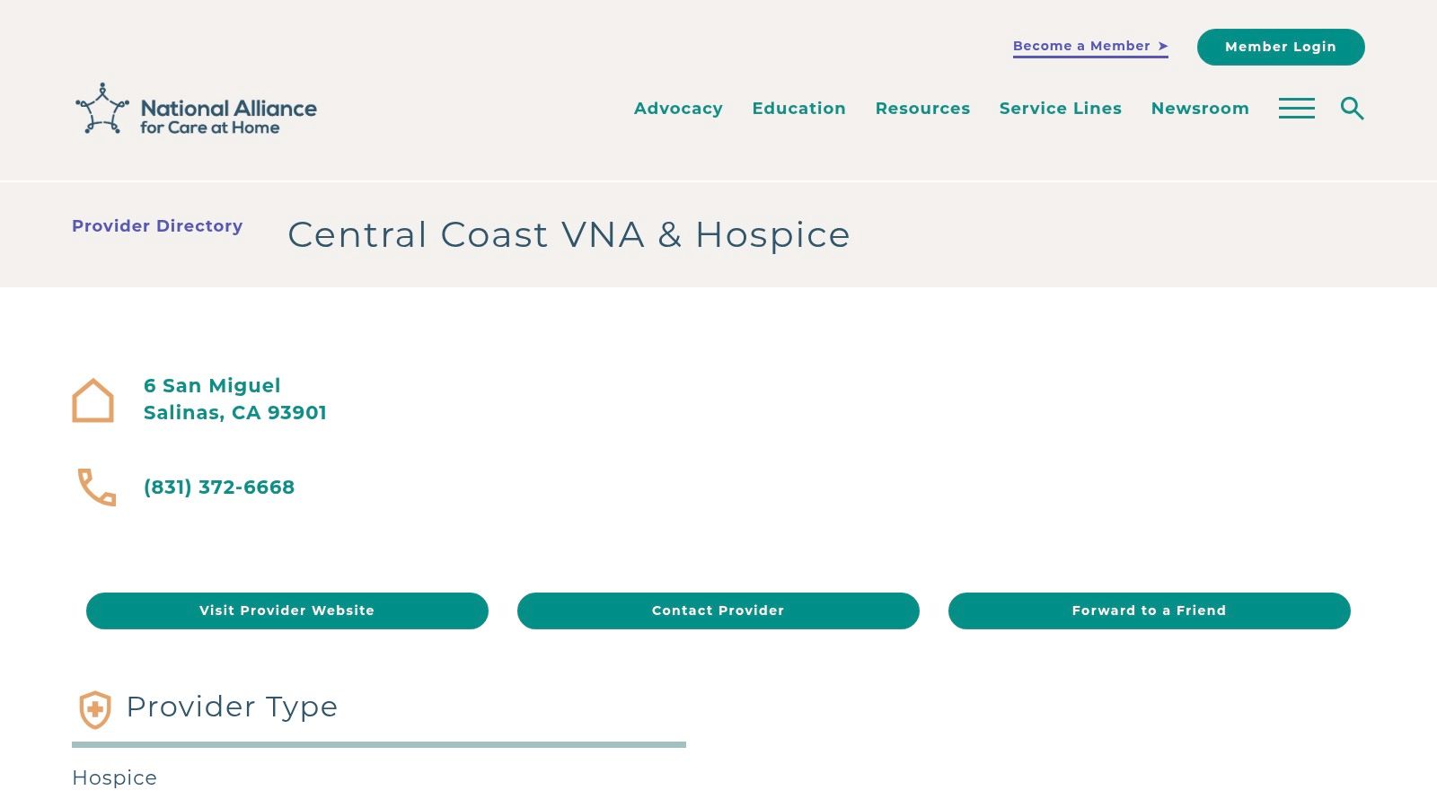Click the teal progress bar under Provider Type
The height and width of the screenshot is (808, 1437).
(378, 744)
